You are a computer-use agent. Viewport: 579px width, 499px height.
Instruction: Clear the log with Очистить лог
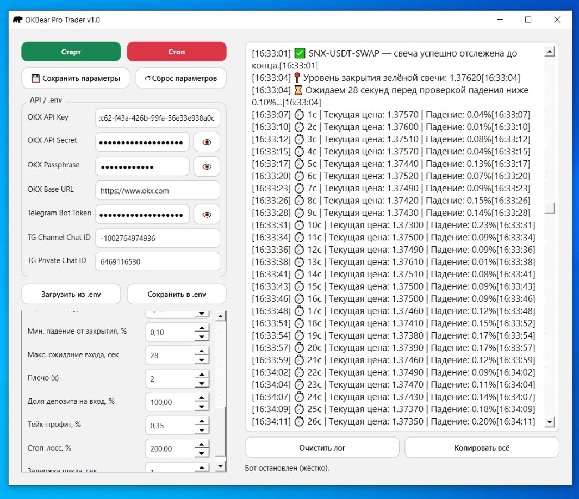pyautogui.click(x=322, y=448)
